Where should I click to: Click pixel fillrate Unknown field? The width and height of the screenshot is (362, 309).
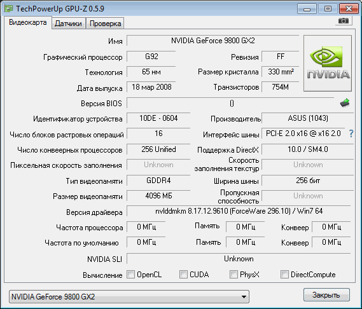158,165
